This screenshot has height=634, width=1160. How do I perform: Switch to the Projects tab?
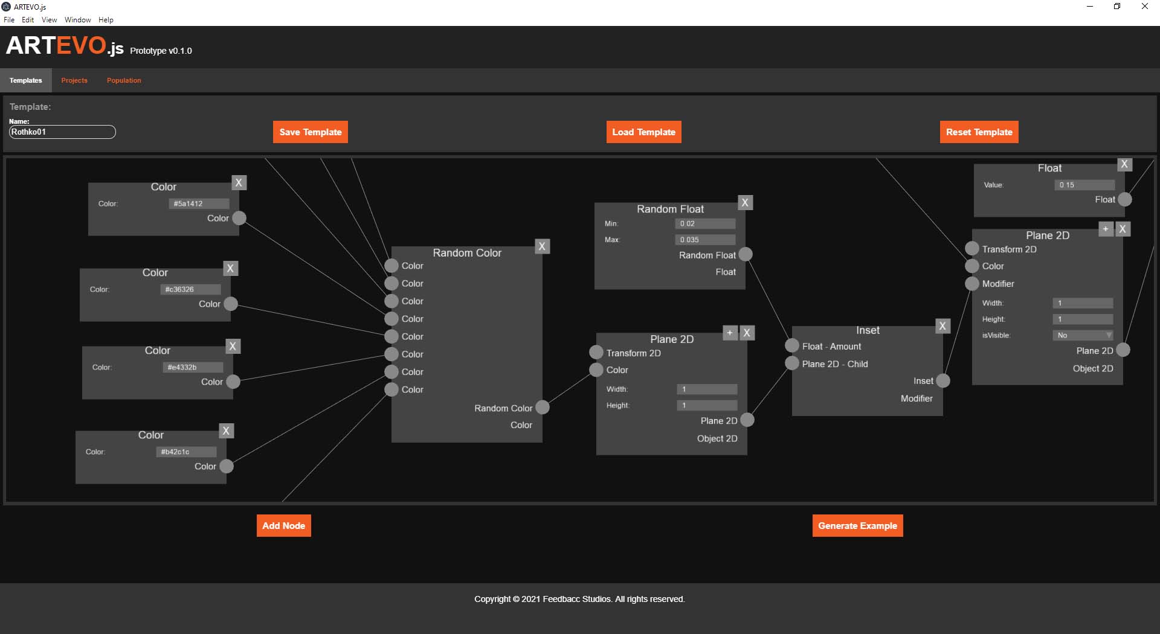[74, 80]
